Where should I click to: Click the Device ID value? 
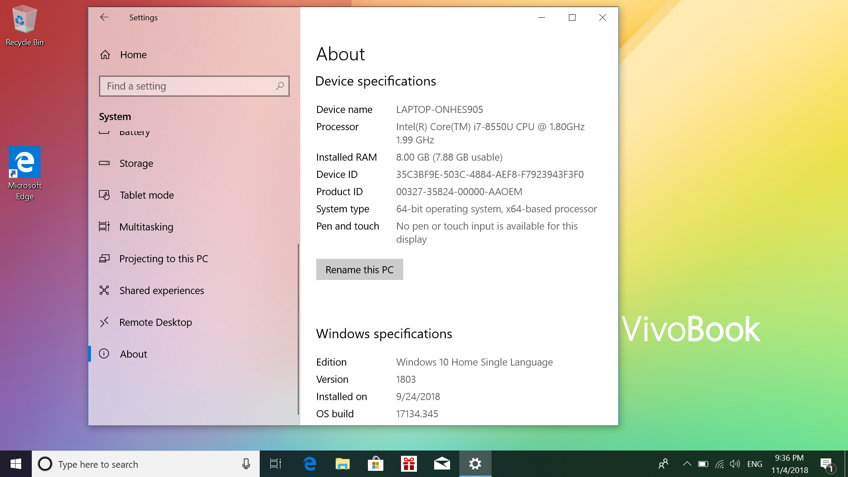click(x=490, y=174)
